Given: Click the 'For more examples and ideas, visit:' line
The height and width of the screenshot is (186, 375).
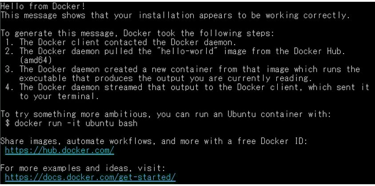Looking at the screenshot, I should 83,168.
